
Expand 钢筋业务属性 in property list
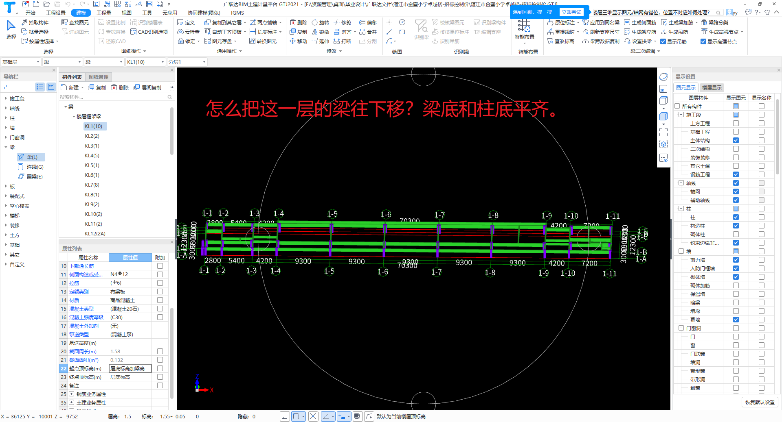coord(71,394)
